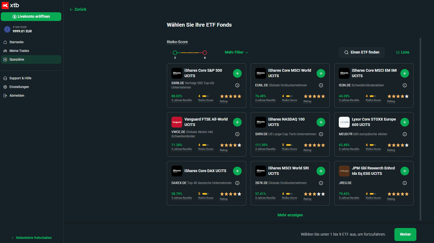Screen dimensions: 434x243
Task: Open info for SXRV.DE fund
Action: (321, 134)
